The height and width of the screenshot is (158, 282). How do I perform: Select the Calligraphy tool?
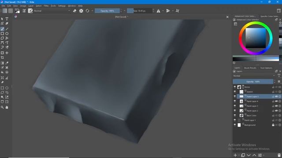pyautogui.click(x=7, y=23)
